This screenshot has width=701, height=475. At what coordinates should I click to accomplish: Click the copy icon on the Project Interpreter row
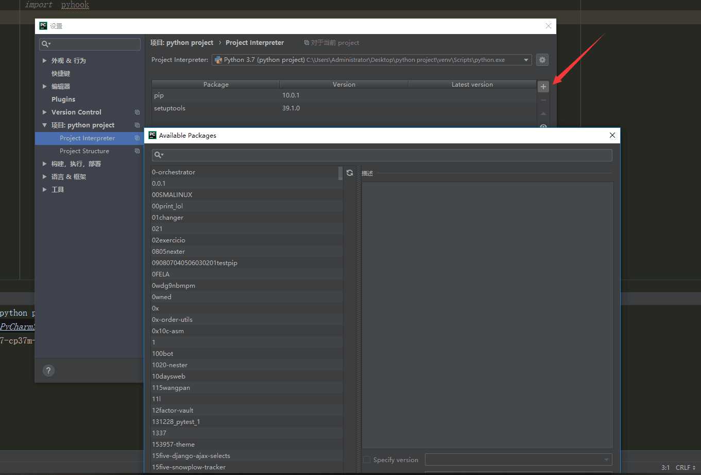pos(137,138)
